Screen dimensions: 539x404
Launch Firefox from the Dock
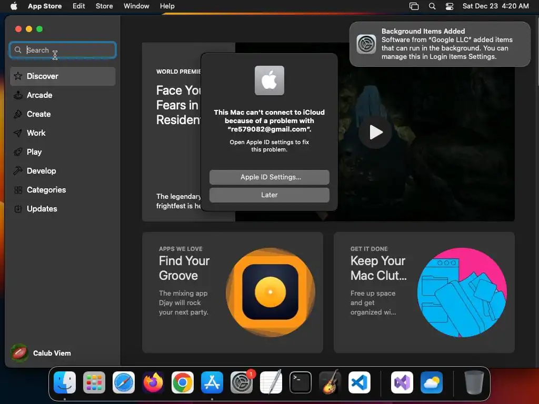153,382
